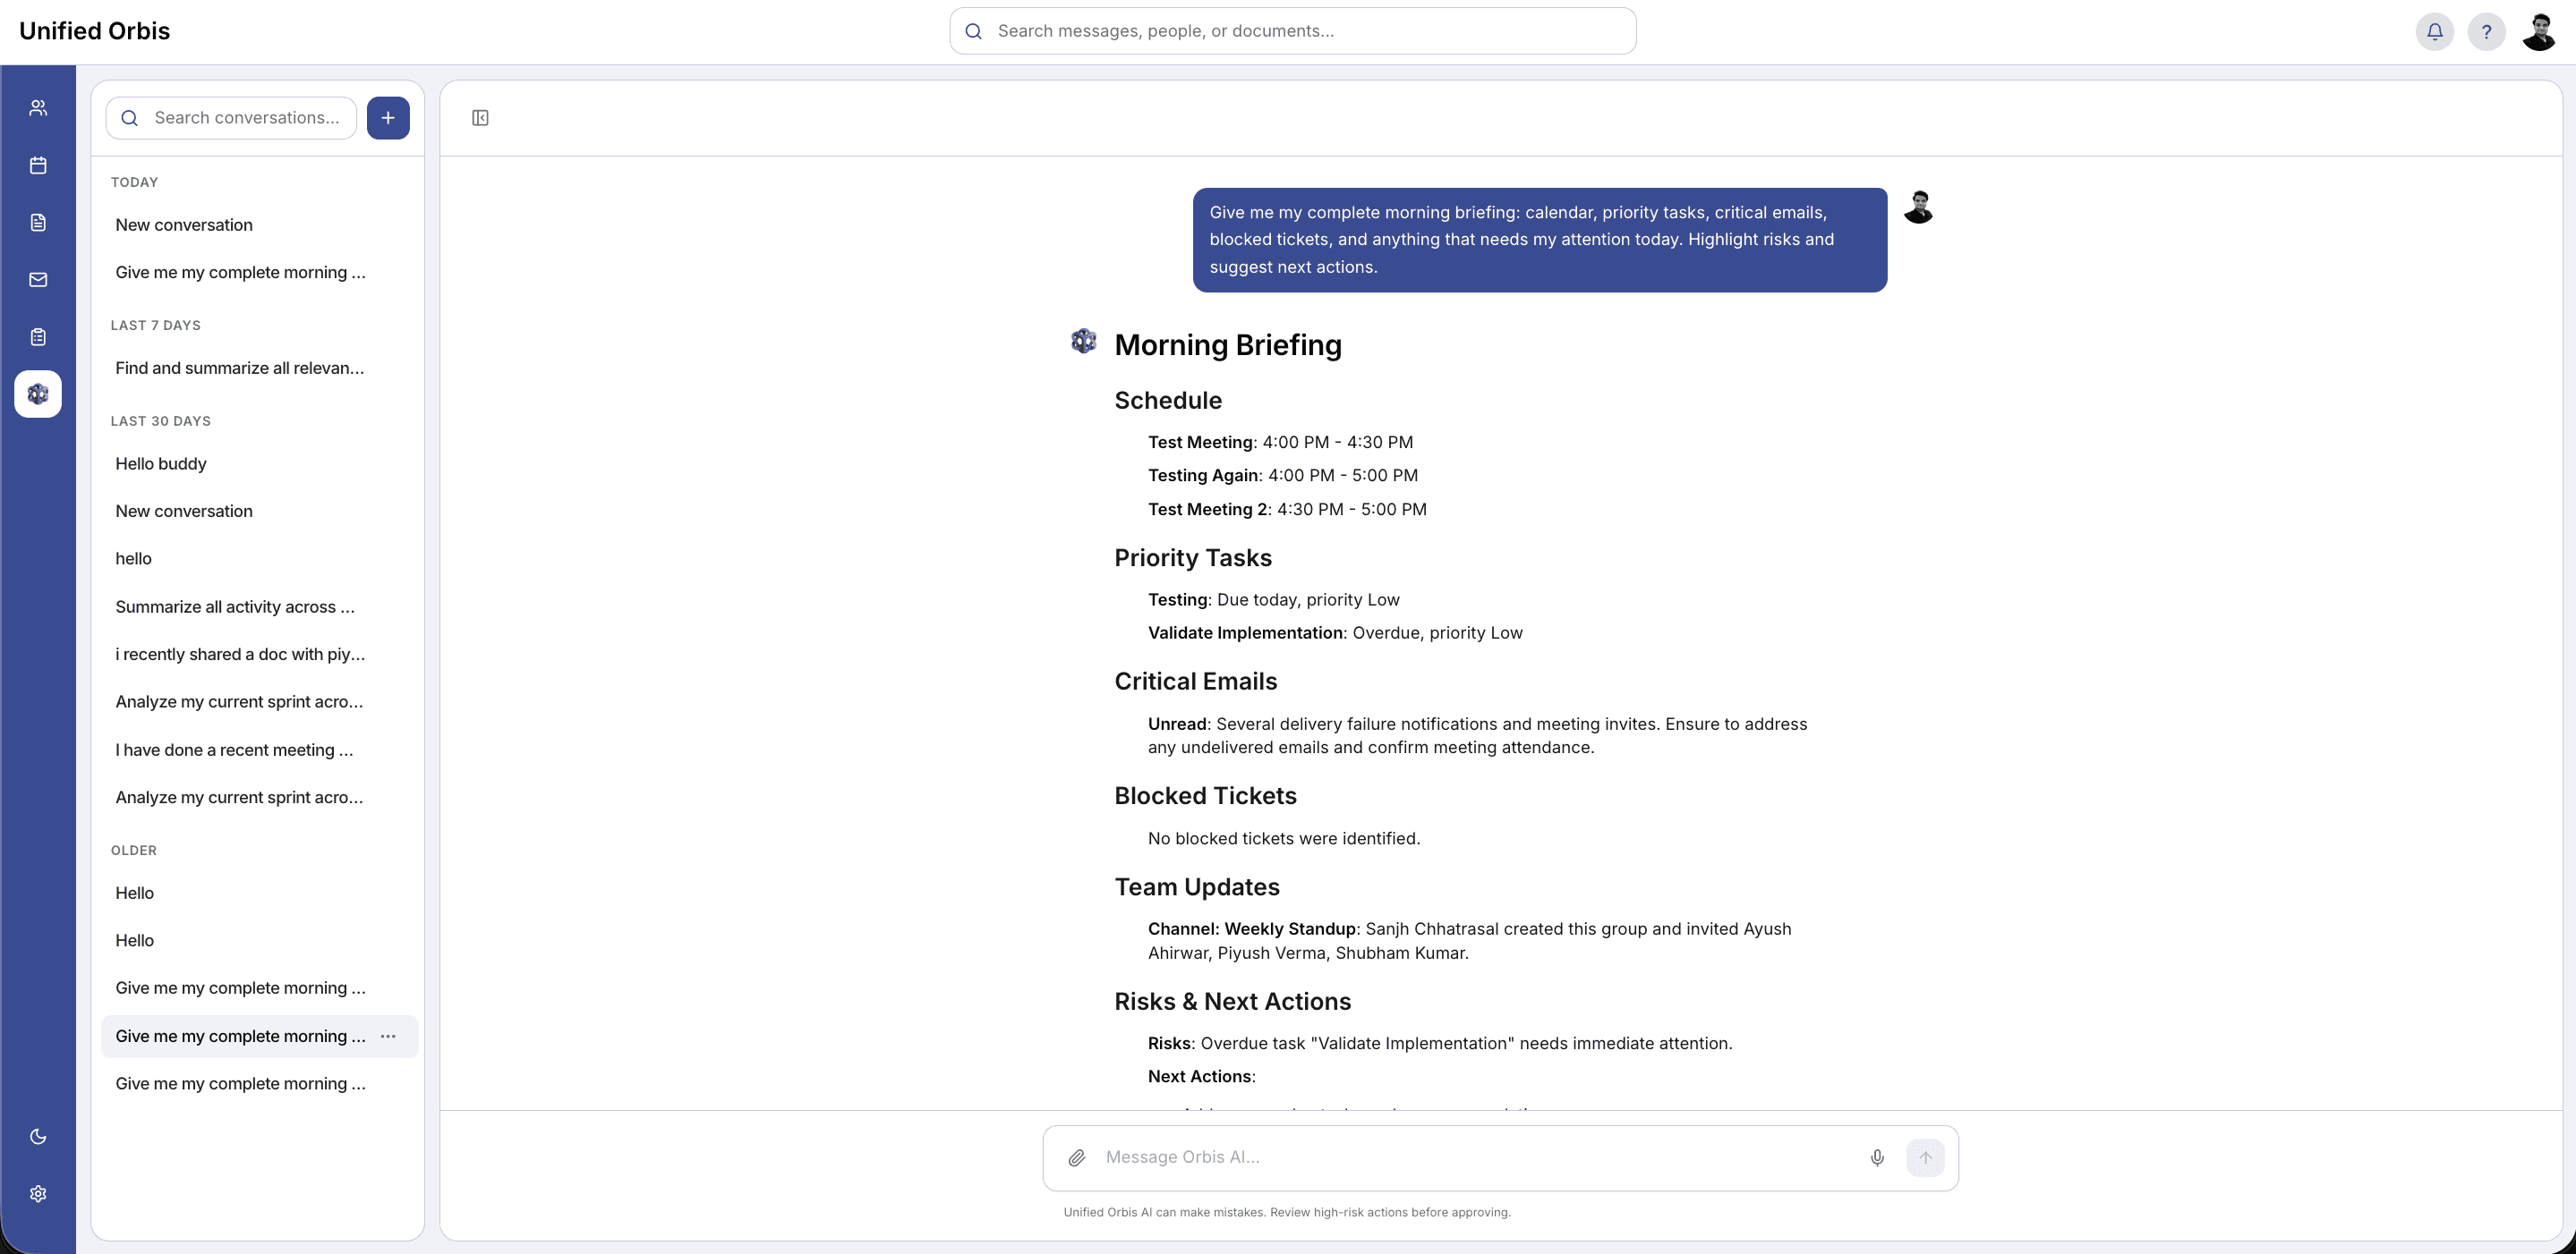Click the "Risks & Next Actions" heading

pyautogui.click(x=1232, y=1001)
